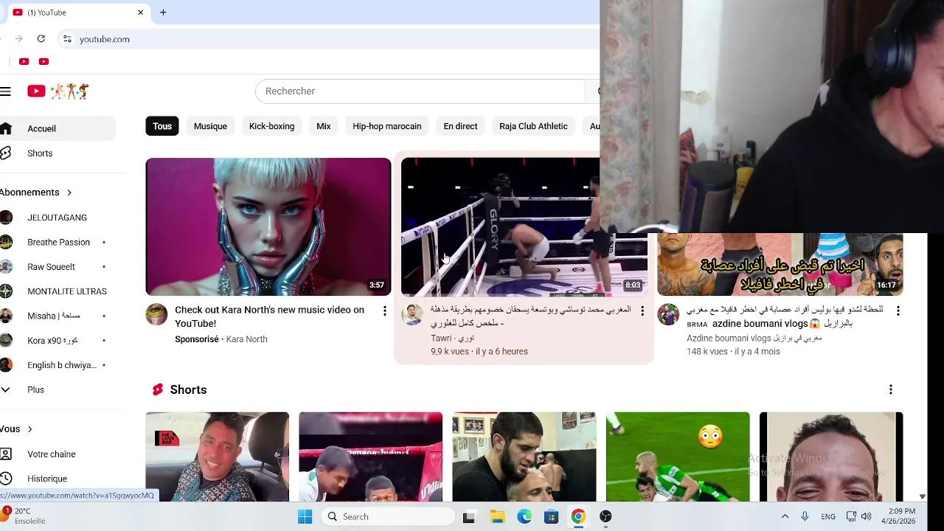
Task: Click the taskbar Search box
Action: 388,516
